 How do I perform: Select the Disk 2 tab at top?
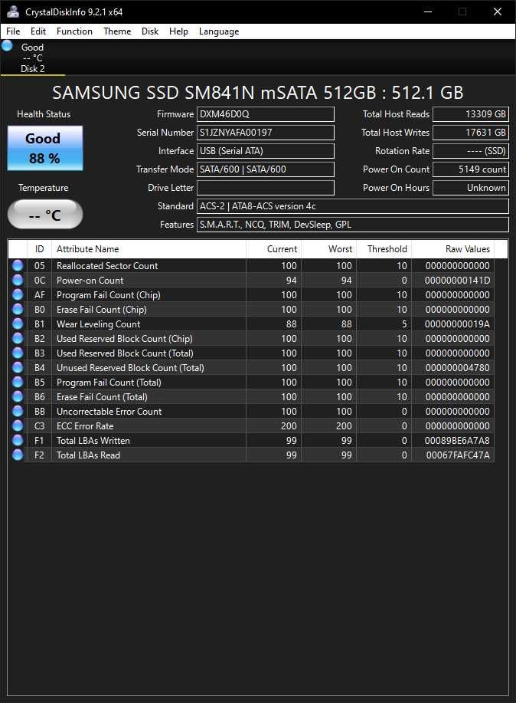(x=33, y=57)
